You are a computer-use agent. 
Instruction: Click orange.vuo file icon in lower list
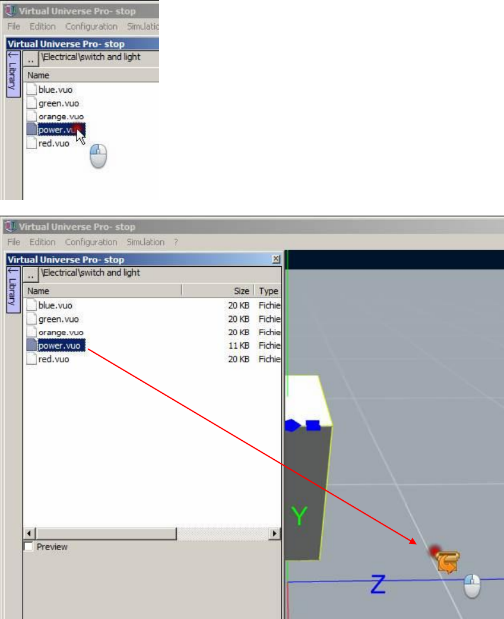[31, 332]
